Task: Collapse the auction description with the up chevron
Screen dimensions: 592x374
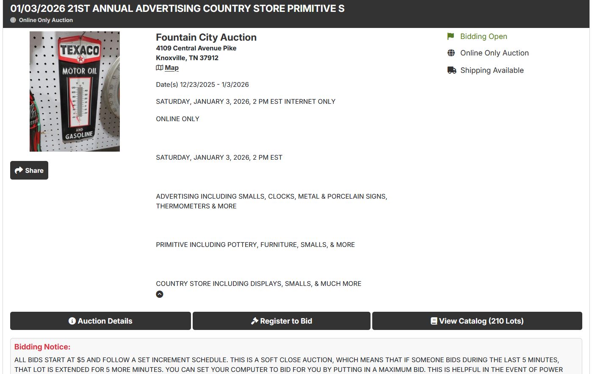Action: coord(160,294)
